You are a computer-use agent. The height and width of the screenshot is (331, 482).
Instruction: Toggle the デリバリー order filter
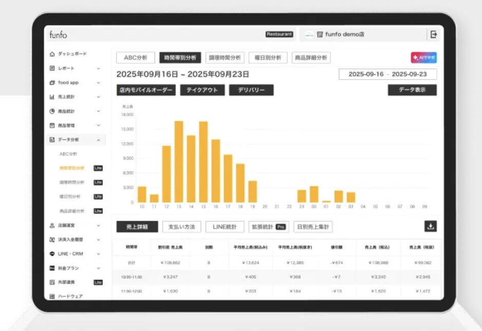tap(251, 90)
